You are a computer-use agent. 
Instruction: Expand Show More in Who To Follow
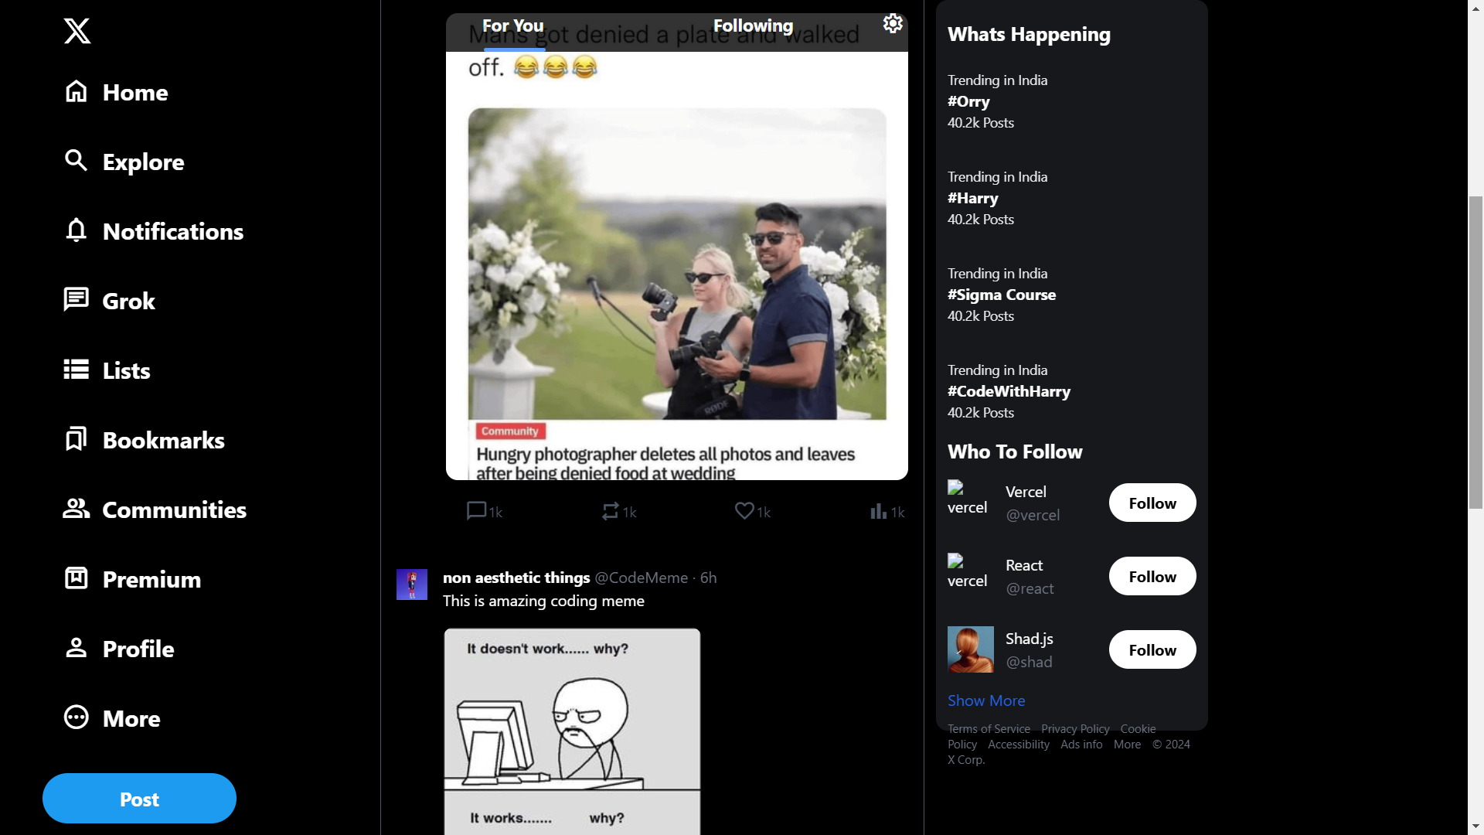click(986, 700)
